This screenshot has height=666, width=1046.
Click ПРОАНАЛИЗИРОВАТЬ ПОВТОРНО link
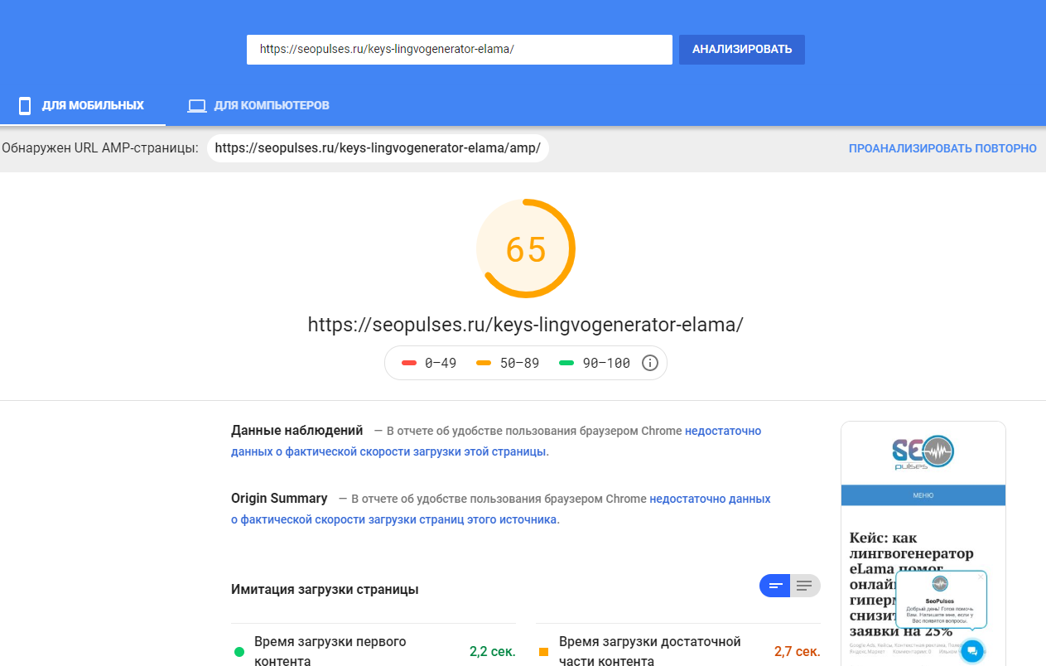pyautogui.click(x=942, y=148)
